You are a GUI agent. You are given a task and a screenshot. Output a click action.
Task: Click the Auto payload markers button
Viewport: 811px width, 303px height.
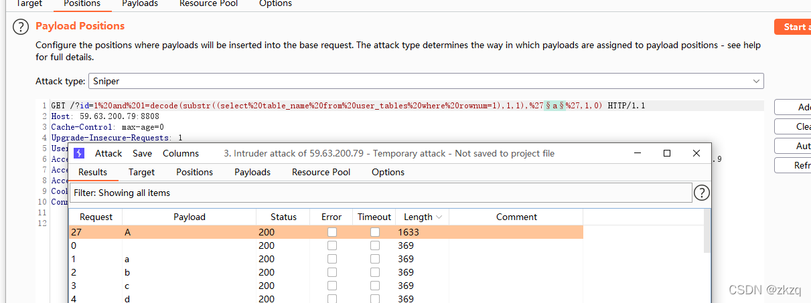point(793,146)
